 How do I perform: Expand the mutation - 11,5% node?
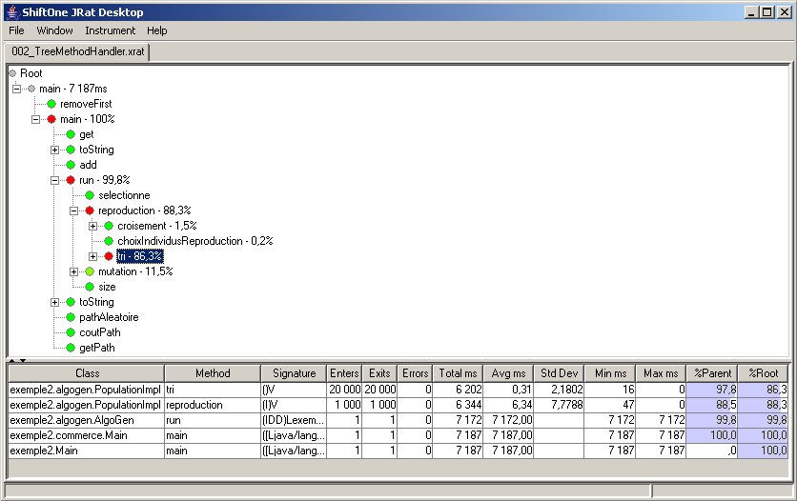pos(74,271)
